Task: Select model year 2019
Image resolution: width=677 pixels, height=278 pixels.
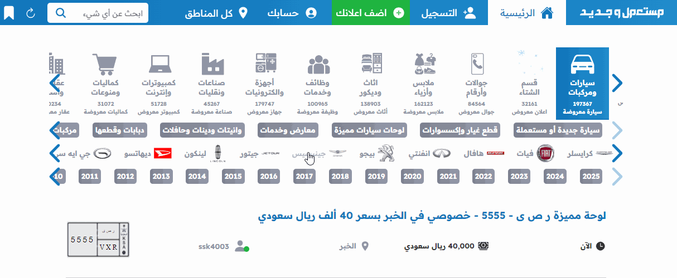Action: click(x=376, y=177)
